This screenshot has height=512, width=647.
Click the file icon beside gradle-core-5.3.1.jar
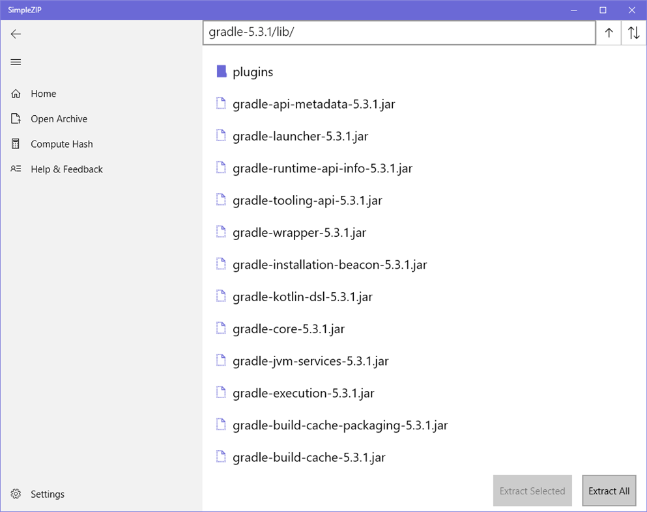pos(220,328)
